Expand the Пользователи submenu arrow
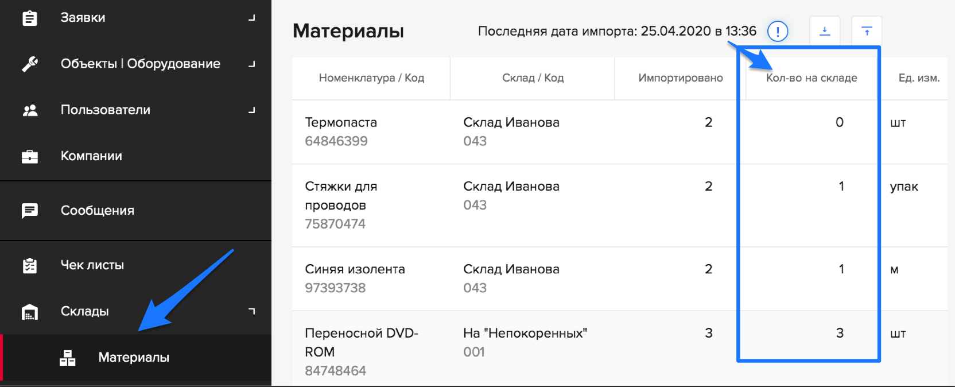Image resolution: width=955 pixels, height=387 pixels. (x=251, y=110)
